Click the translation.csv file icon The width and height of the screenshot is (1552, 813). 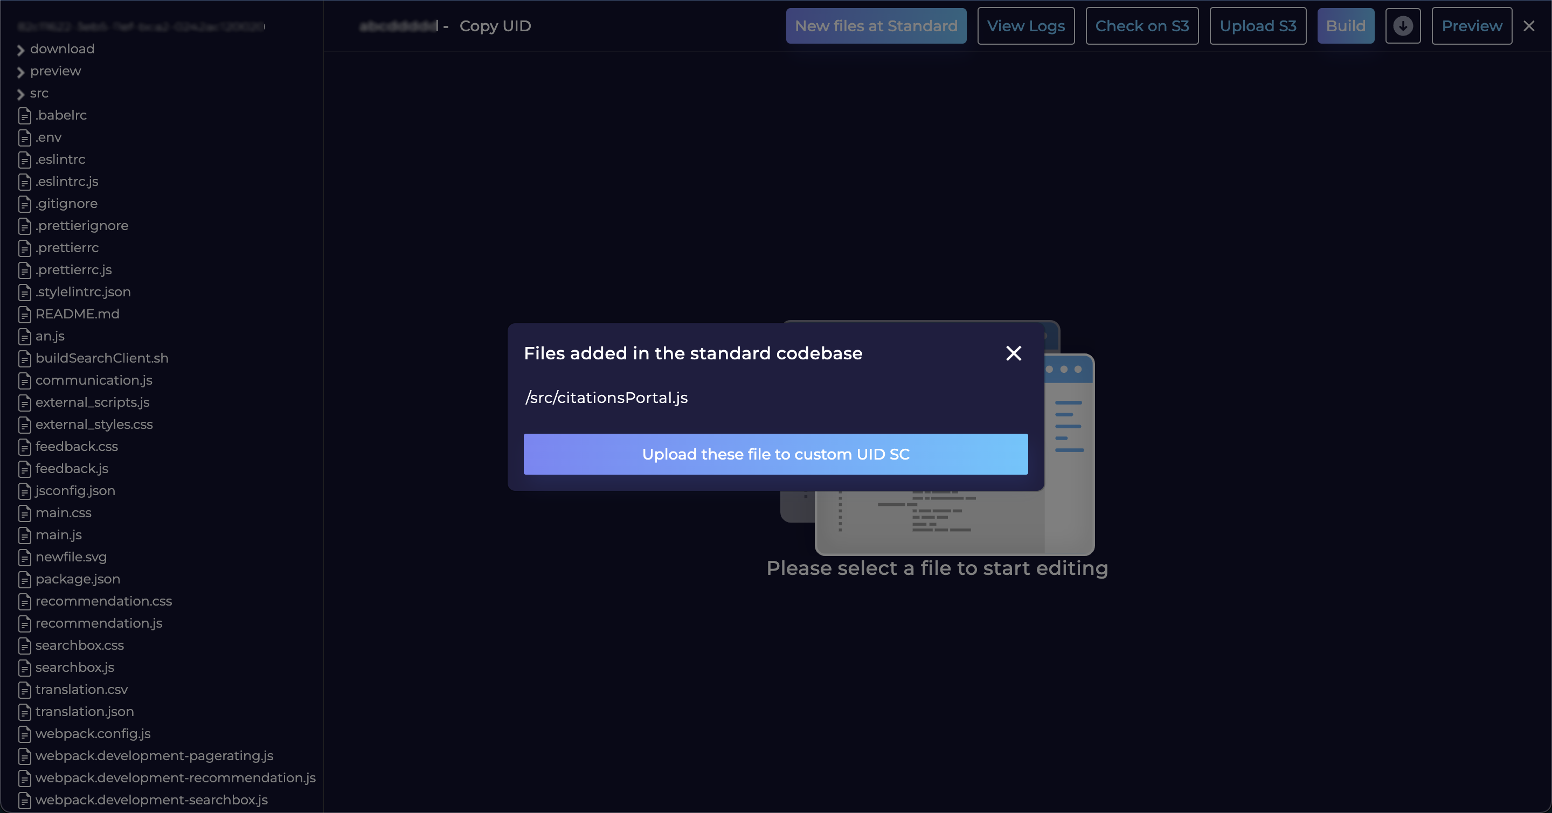coord(25,690)
